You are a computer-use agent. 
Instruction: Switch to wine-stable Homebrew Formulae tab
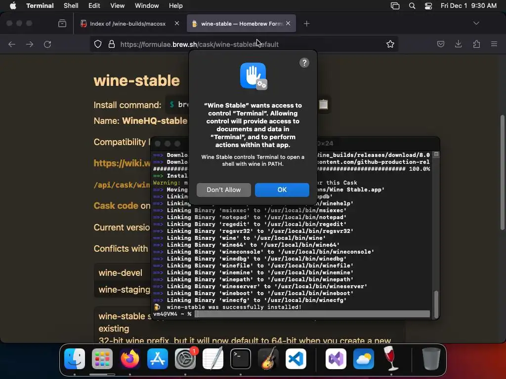point(241,24)
